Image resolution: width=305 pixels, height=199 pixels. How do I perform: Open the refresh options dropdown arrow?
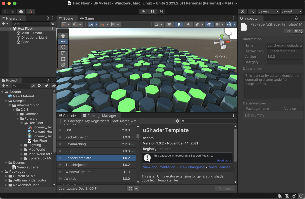[x=136, y=189]
